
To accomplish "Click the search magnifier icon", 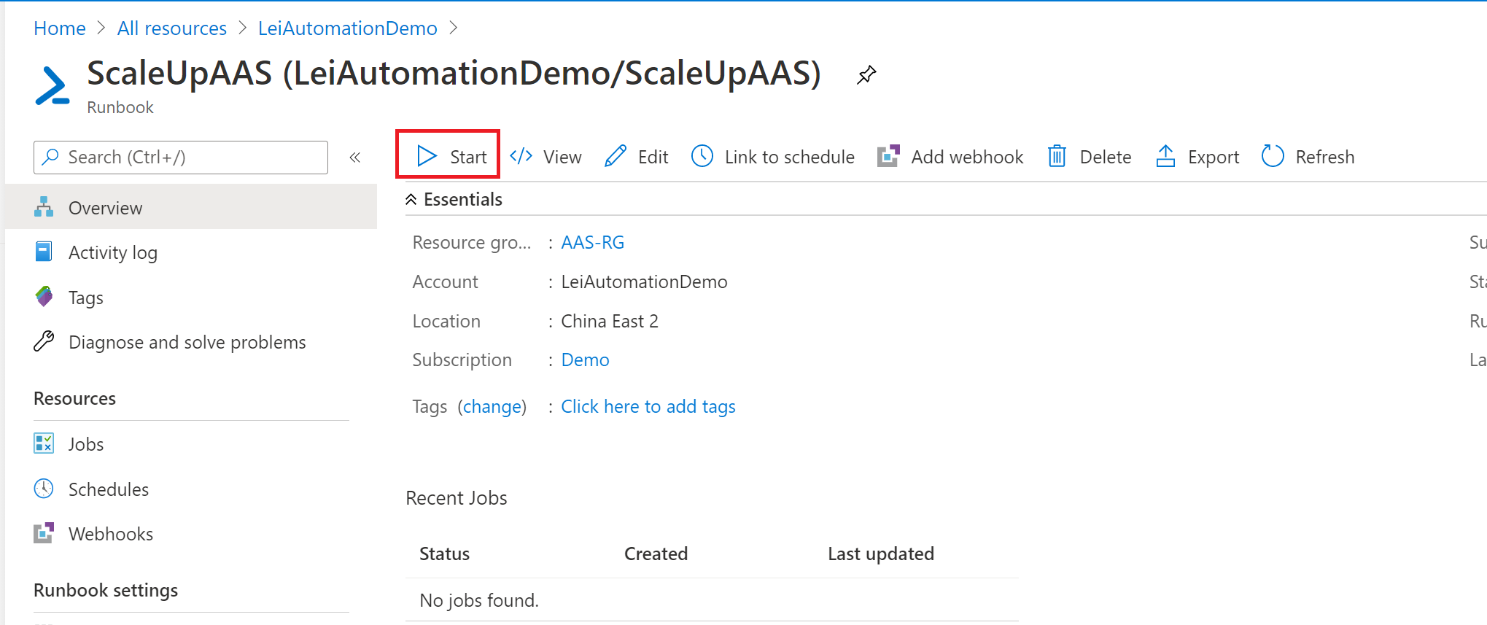I will (x=50, y=157).
